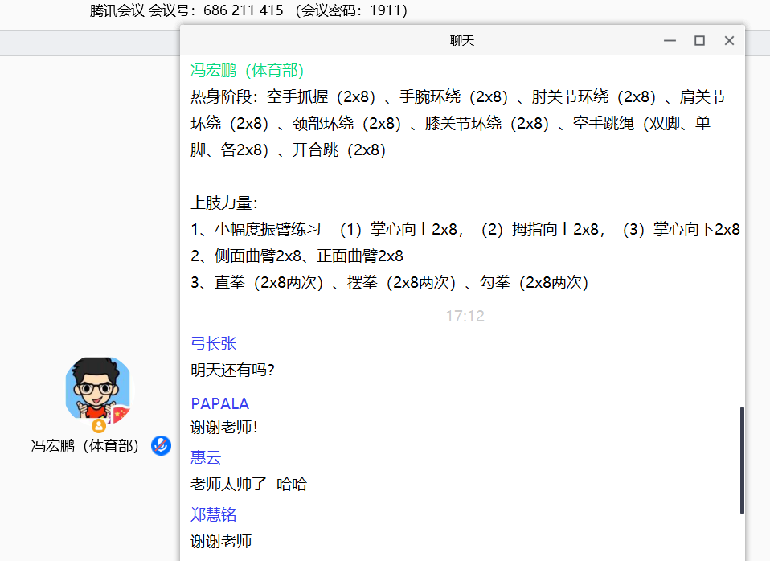Click the line starting 1、小幅度振臂练习
770x561 pixels.
click(x=465, y=229)
